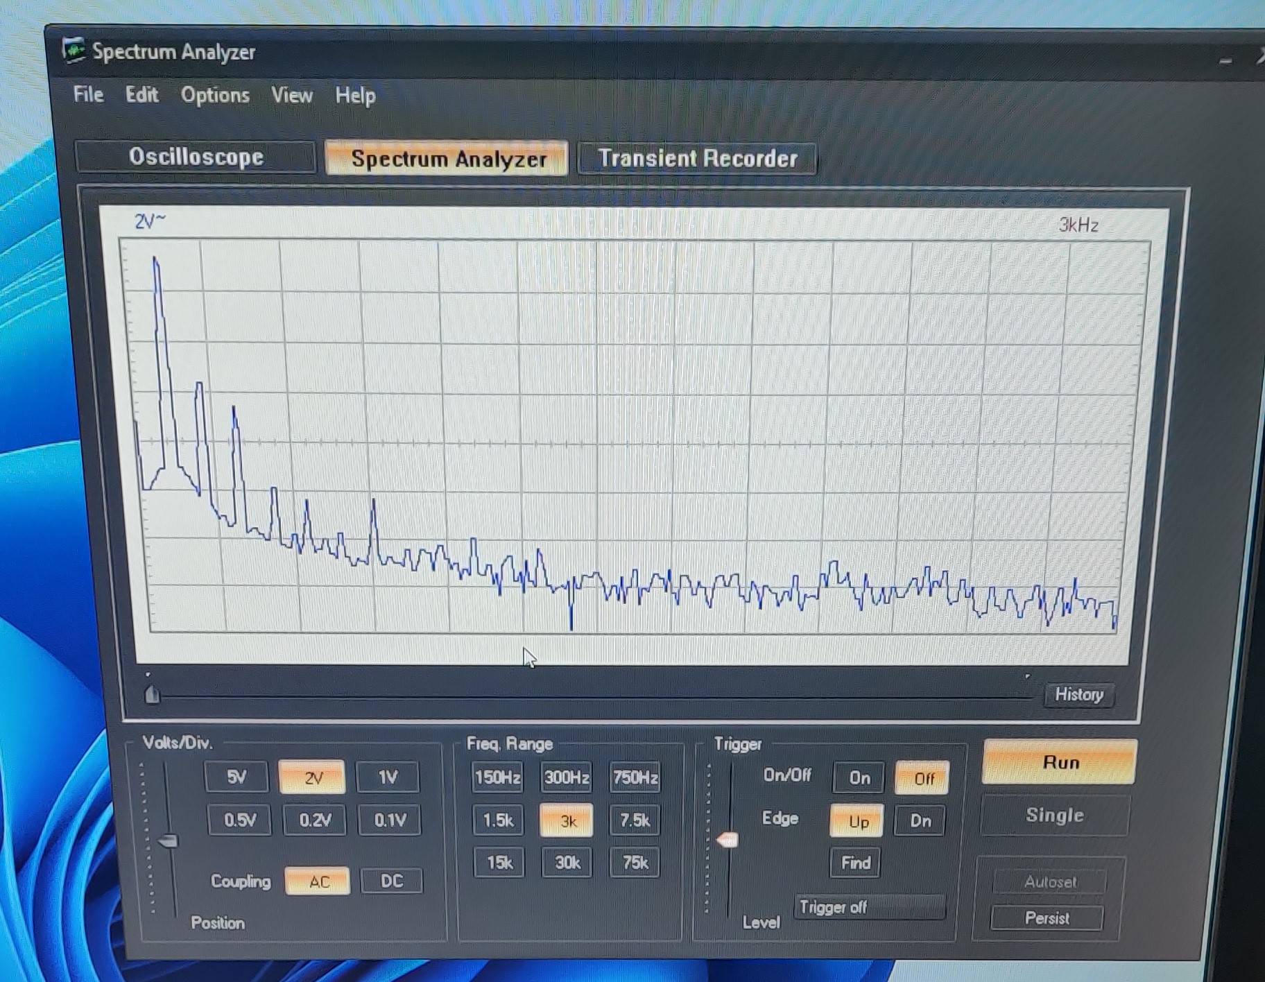Open the Help menu
Image resolution: width=1265 pixels, height=982 pixels.
tap(355, 96)
